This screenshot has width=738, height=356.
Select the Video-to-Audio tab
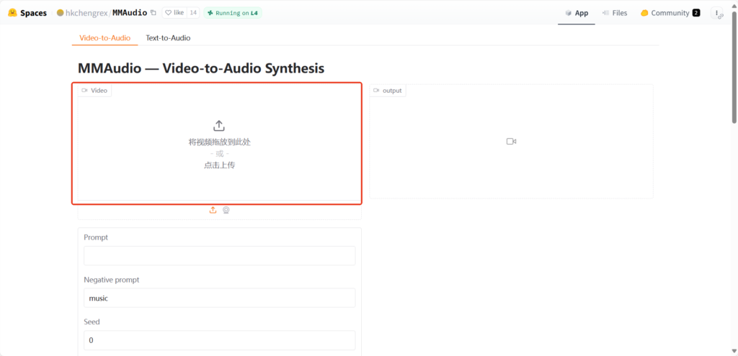pyautogui.click(x=105, y=37)
